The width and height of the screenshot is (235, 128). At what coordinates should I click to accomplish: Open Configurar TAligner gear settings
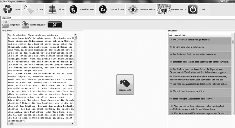pyautogui.click(x=133, y=9)
